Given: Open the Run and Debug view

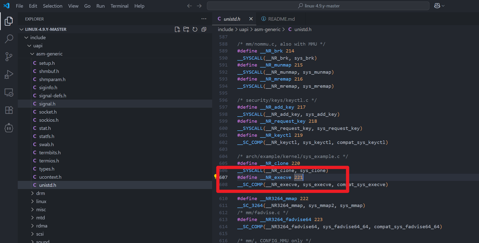Looking at the screenshot, I should point(9,75).
